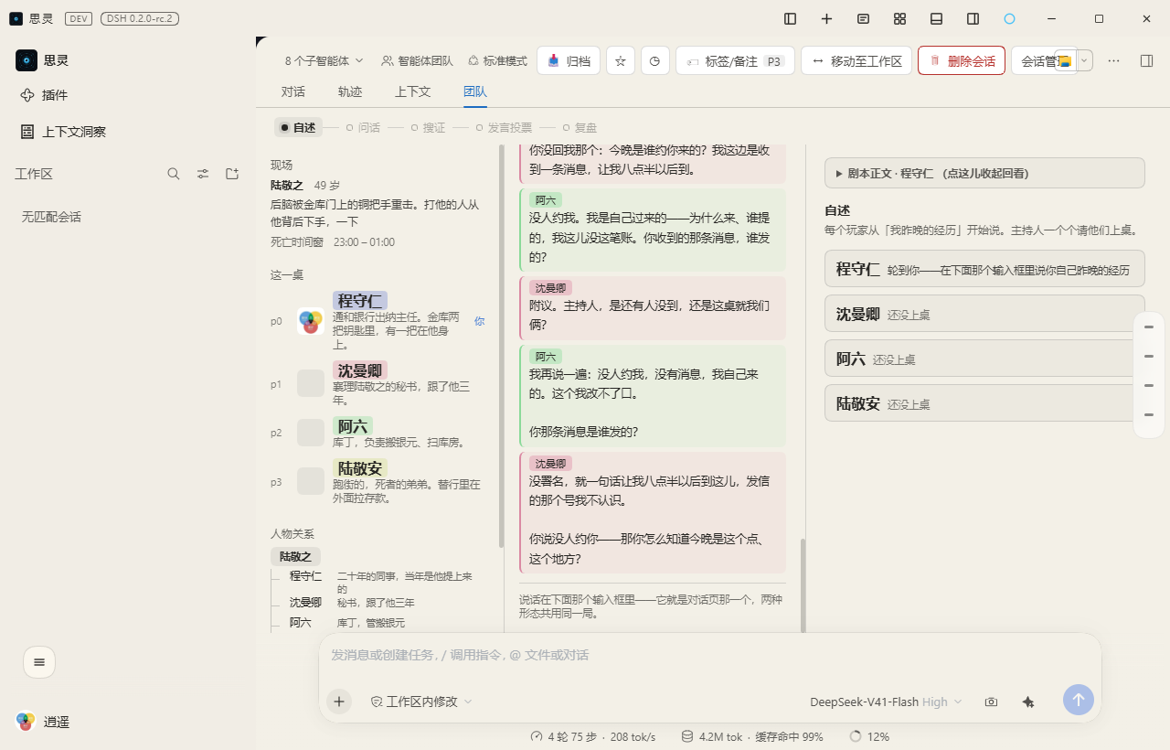1170x750 pixels.
Task: Toggle the right panel layout icon in title bar
Action: (973, 18)
